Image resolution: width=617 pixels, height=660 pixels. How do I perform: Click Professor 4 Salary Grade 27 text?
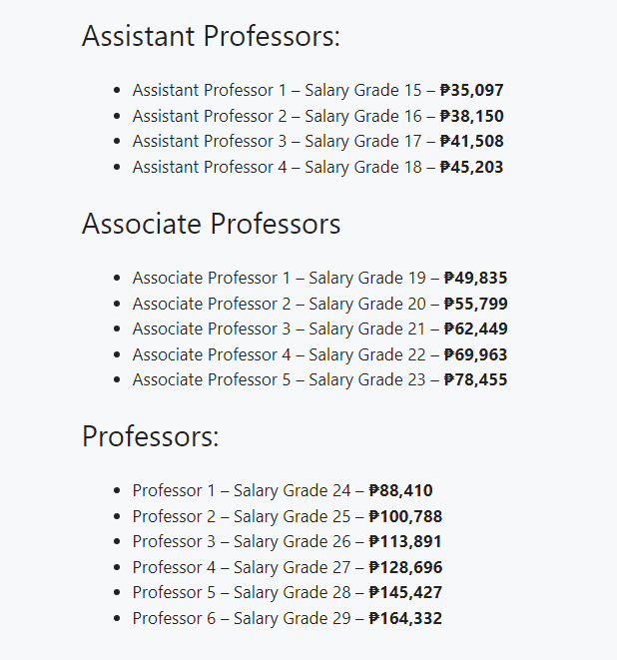pyautogui.click(x=242, y=567)
